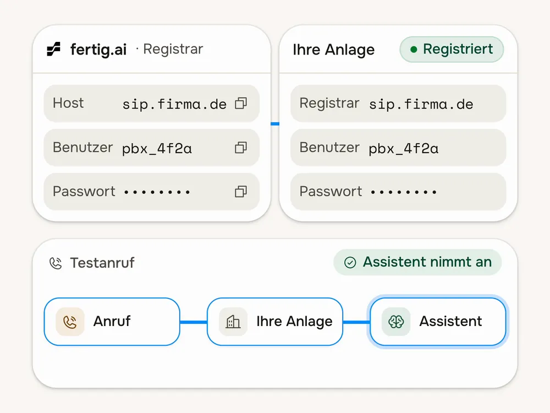Click the fertig.ai logo icon
Viewport: 550px width, 413px height.
click(x=54, y=49)
